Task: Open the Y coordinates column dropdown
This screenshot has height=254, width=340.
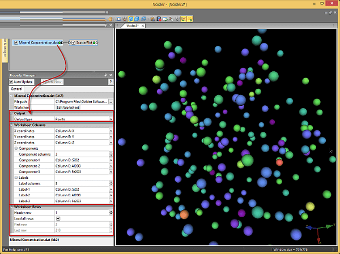Action: point(111,137)
